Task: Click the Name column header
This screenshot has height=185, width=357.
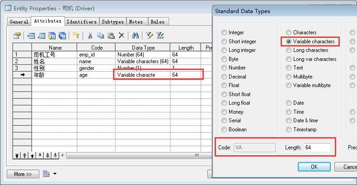Action: 54,47
